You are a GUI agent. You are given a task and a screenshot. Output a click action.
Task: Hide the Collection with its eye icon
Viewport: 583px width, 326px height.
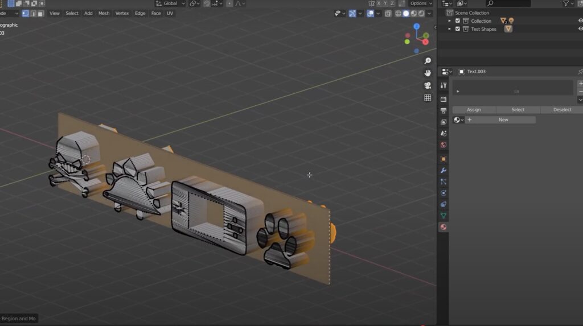tap(580, 21)
